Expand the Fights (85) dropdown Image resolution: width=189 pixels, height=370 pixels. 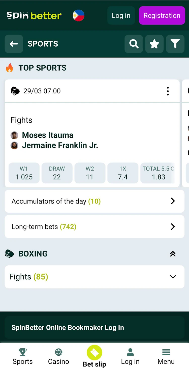tap(173, 277)
